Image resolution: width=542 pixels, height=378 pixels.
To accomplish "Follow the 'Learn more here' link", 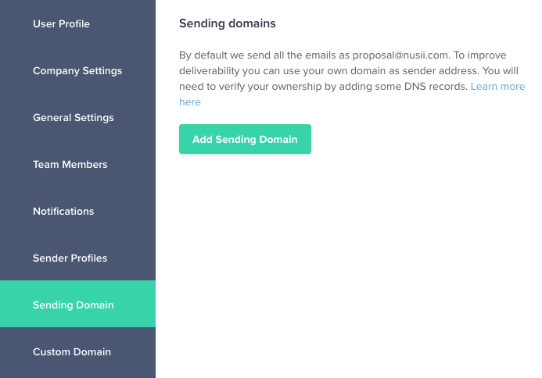I will click(497, 87).
